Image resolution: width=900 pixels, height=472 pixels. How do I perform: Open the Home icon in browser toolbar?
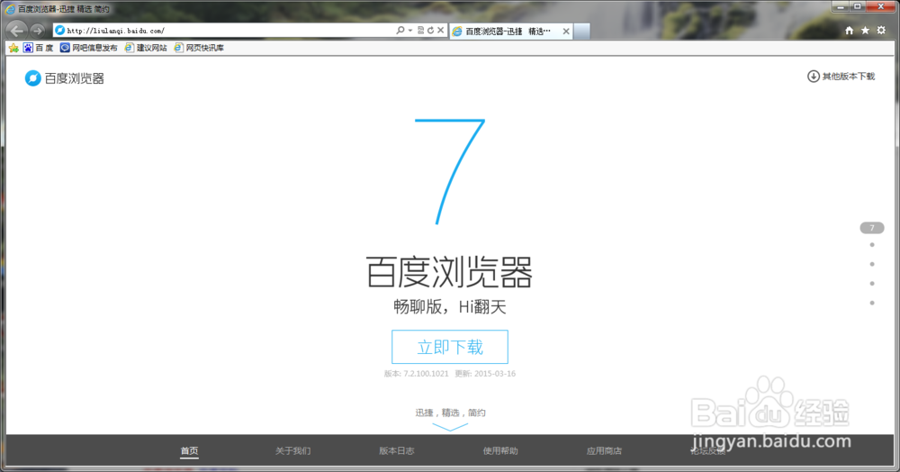[x=849, y=31]
